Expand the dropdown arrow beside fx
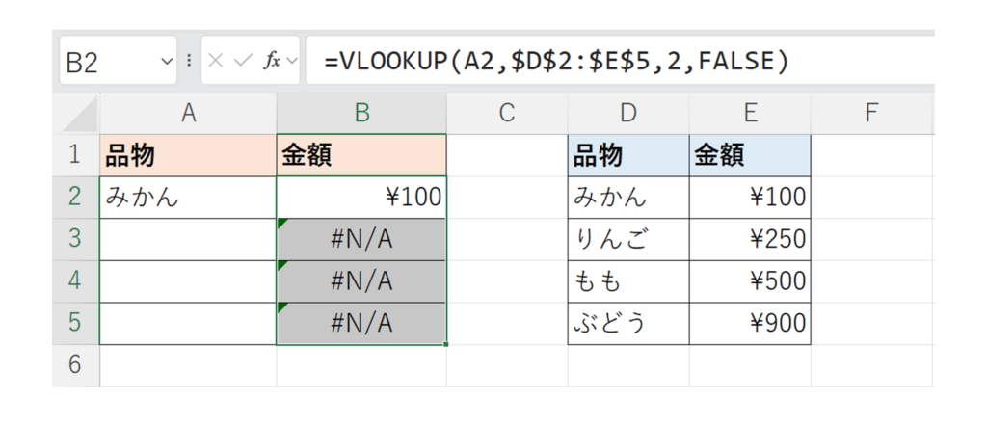The width and height of the screenshot is (987, 426). click(x=292, y=61)
